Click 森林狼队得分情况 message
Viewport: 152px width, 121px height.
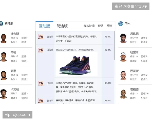point(76,102)
